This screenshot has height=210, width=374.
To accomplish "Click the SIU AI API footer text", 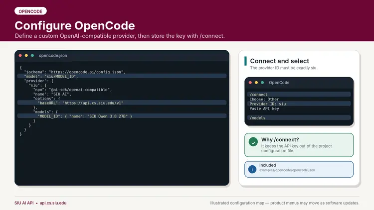I will pyautogui.click(x=24, y=203).
